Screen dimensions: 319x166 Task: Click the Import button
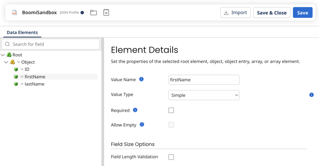236,13
